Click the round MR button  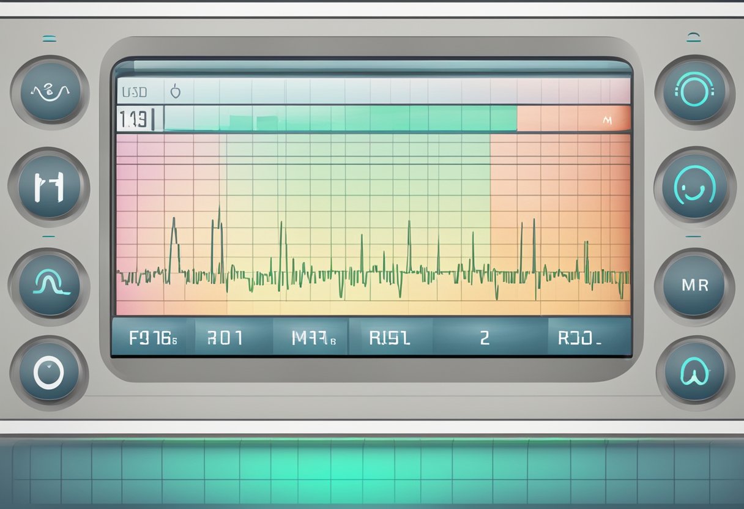click(x=694, y=286)
